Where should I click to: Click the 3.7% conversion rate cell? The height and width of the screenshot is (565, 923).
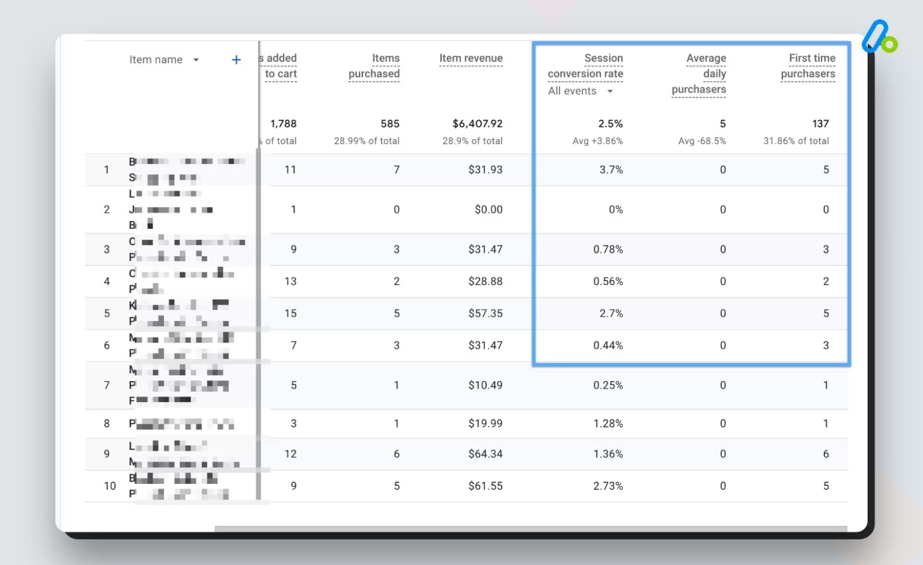tap(611, 170)
